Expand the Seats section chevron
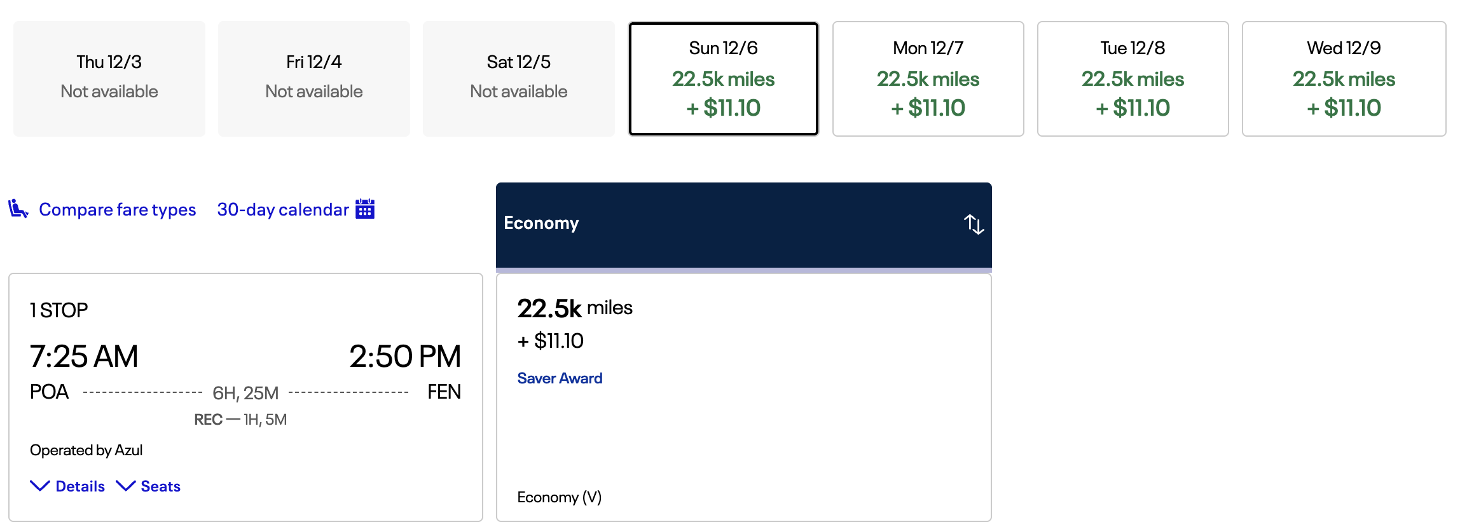This screenshot has height=529, width=1460. pyautogui.click(x=126, y=486)
